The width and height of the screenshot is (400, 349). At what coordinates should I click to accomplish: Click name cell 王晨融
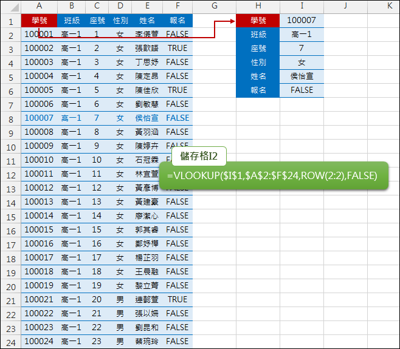coord(147,271)
